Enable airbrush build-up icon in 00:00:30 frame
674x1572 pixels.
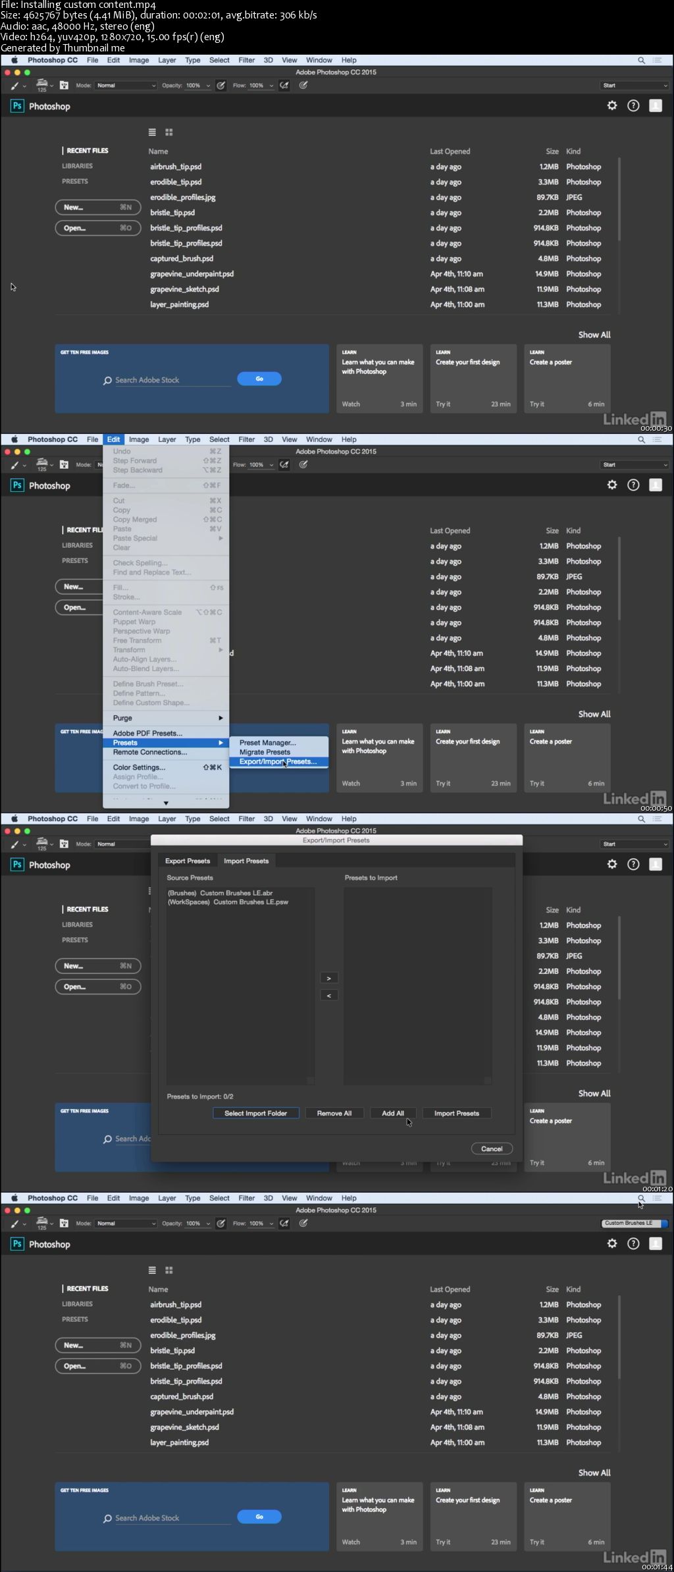tap(284, 85)
